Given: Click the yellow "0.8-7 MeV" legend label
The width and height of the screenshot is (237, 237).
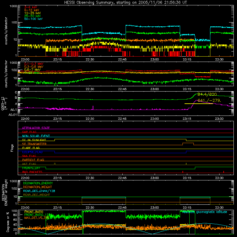Looking at the screenshot, I should pos(32,70).
